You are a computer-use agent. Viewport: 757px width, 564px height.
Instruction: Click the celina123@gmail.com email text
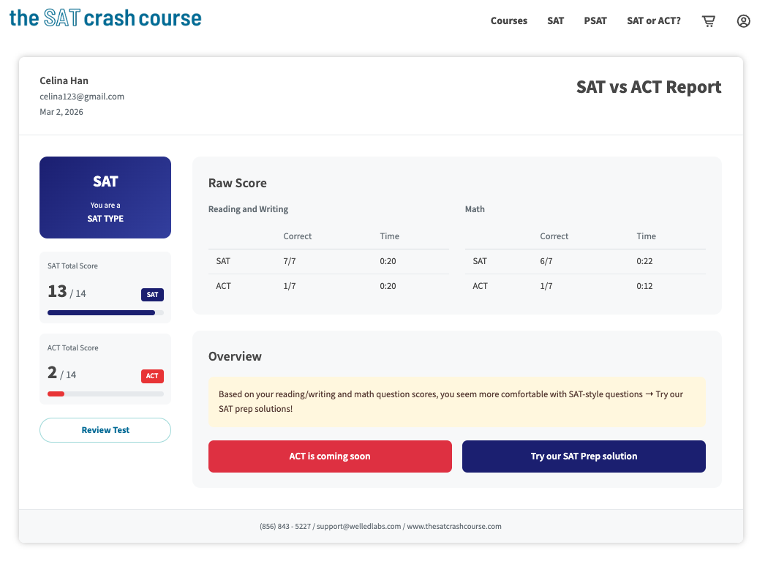82,97
